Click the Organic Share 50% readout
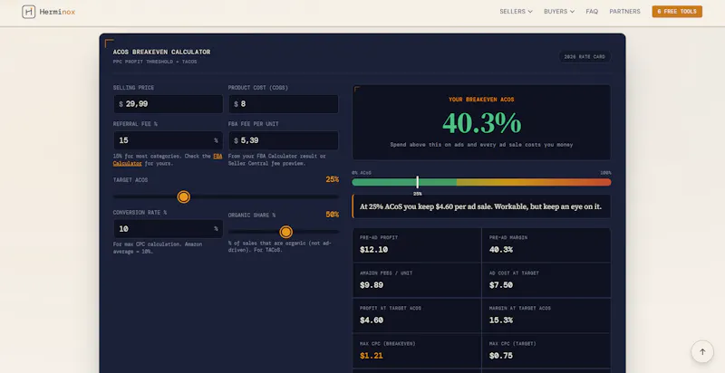Screen dimensions: 725x373 tap(332, 215)
